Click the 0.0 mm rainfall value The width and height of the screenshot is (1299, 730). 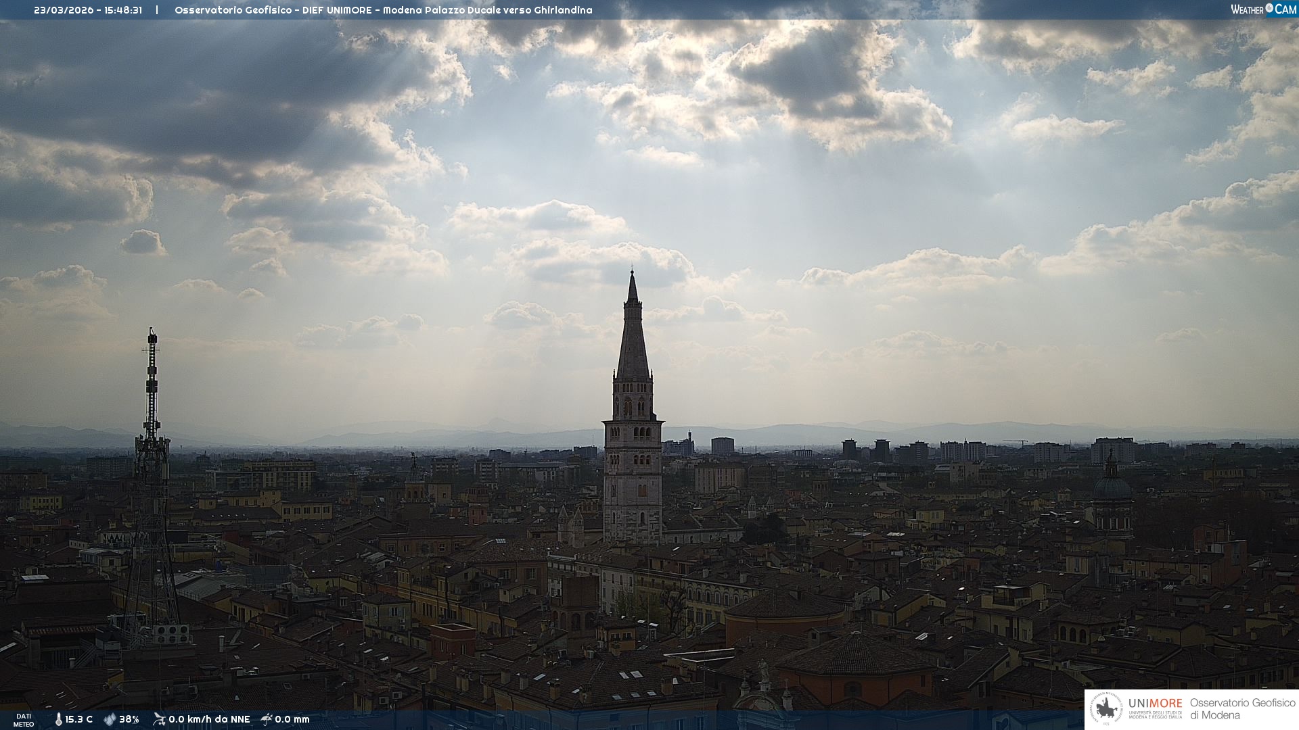(292, 719)
